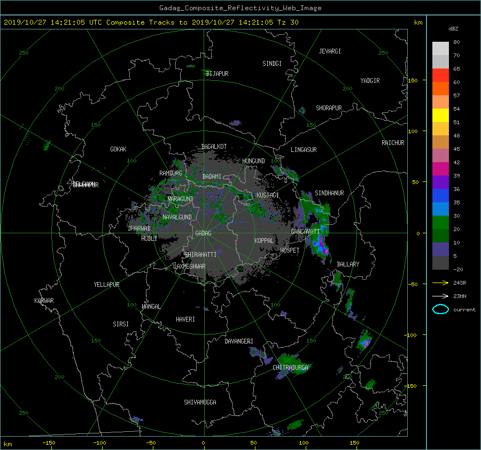Select the dark gray -20 to 5 dBZ swatch
Viewport: 481px width, 450px height.
coord(440,263)
